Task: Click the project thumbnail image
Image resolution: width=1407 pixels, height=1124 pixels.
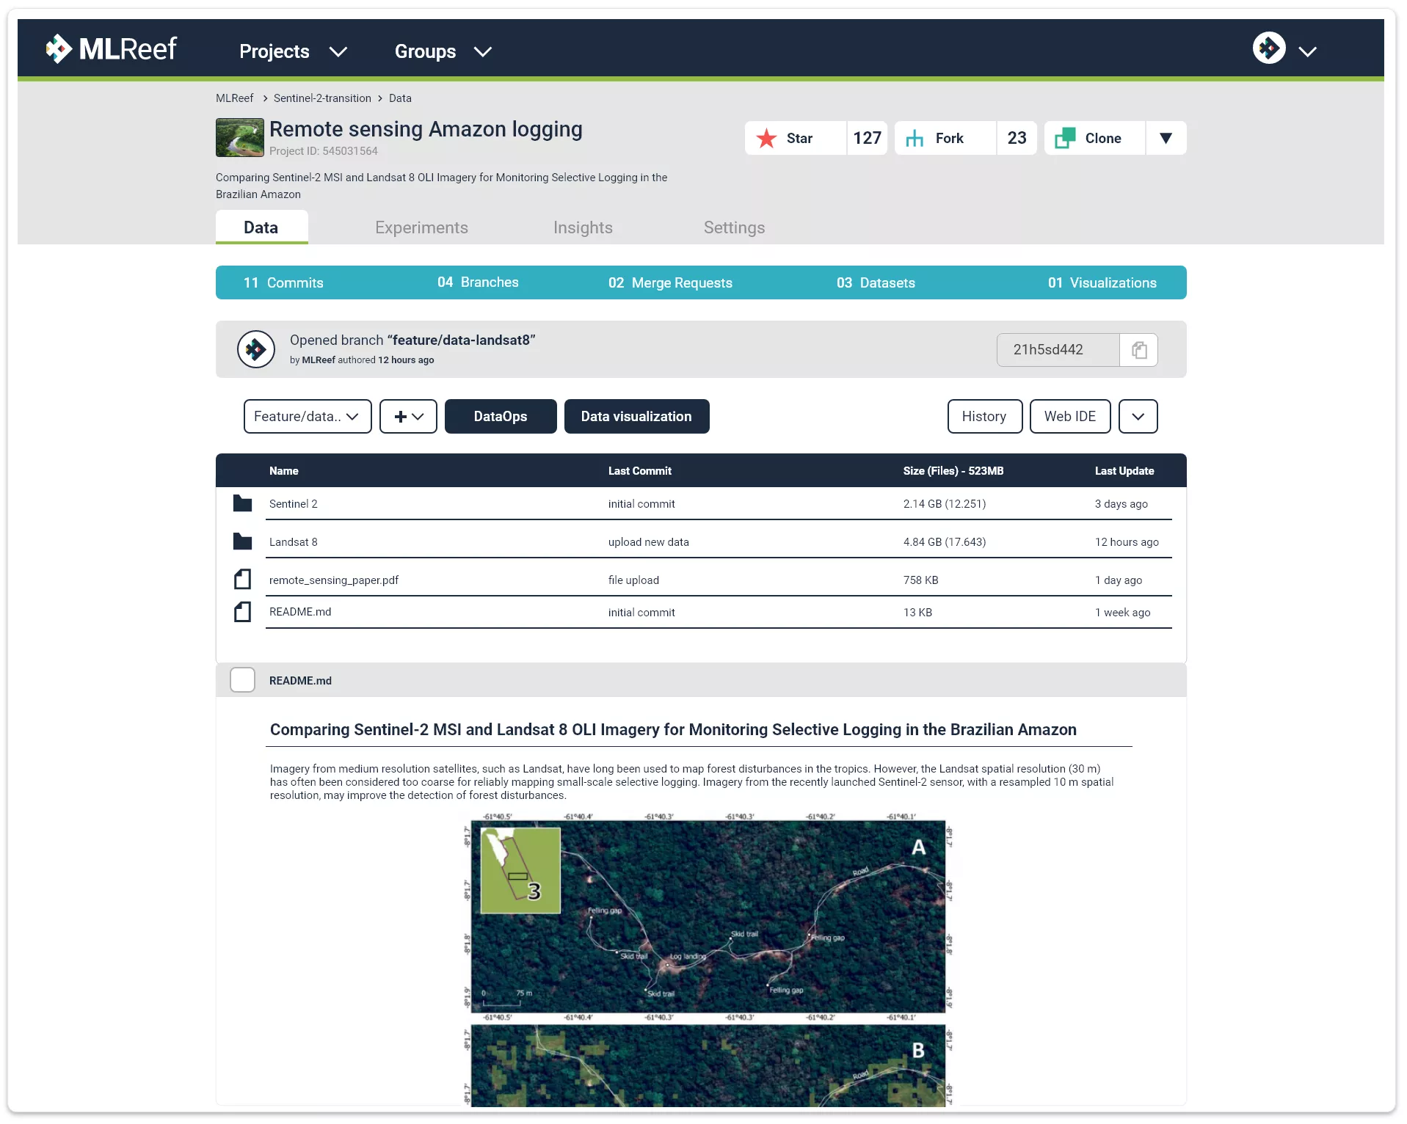Action: point(239,138)
